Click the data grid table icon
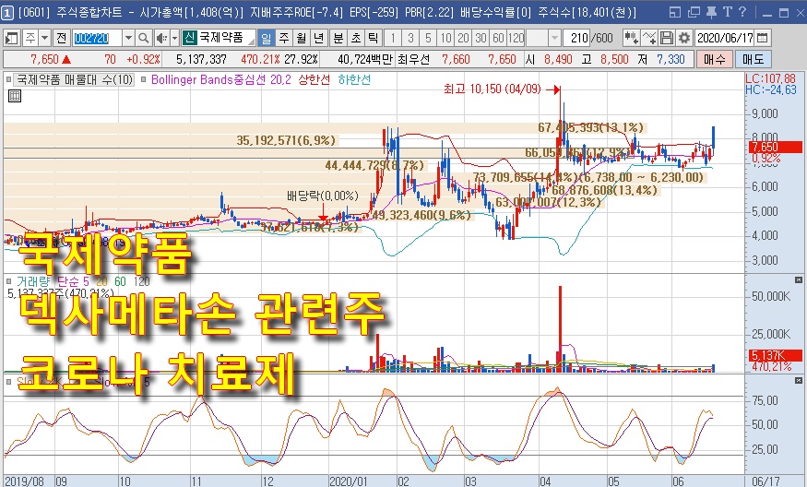 15,96
